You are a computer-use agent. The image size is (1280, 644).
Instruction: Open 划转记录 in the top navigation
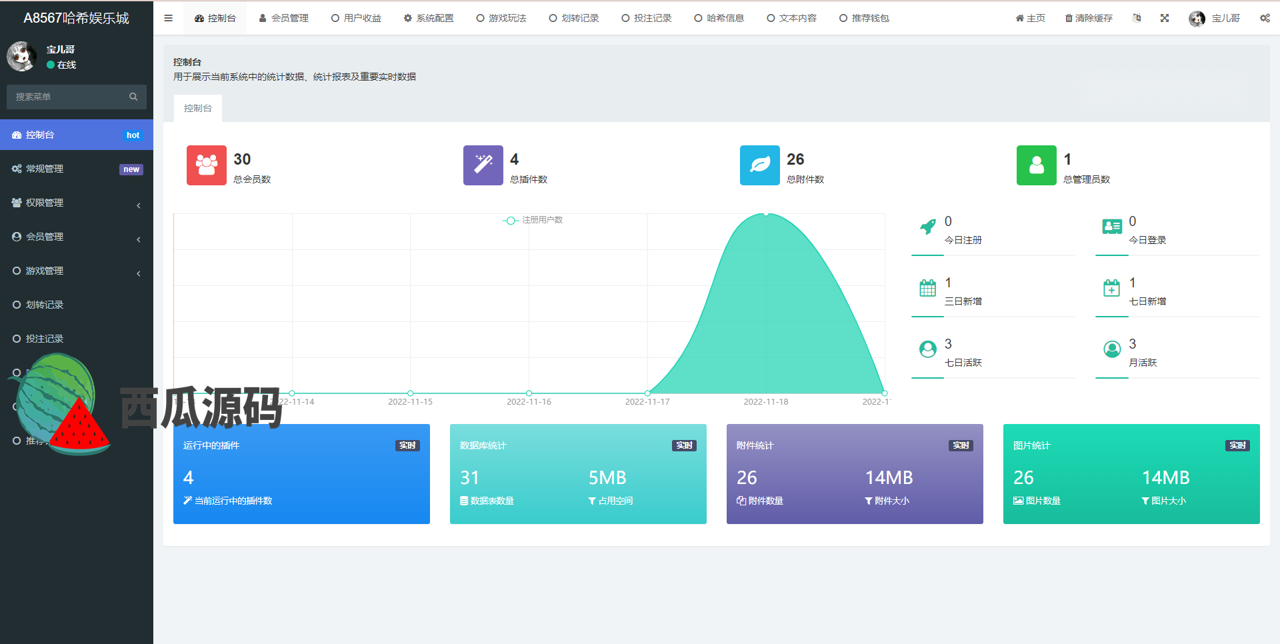point(574,18)
